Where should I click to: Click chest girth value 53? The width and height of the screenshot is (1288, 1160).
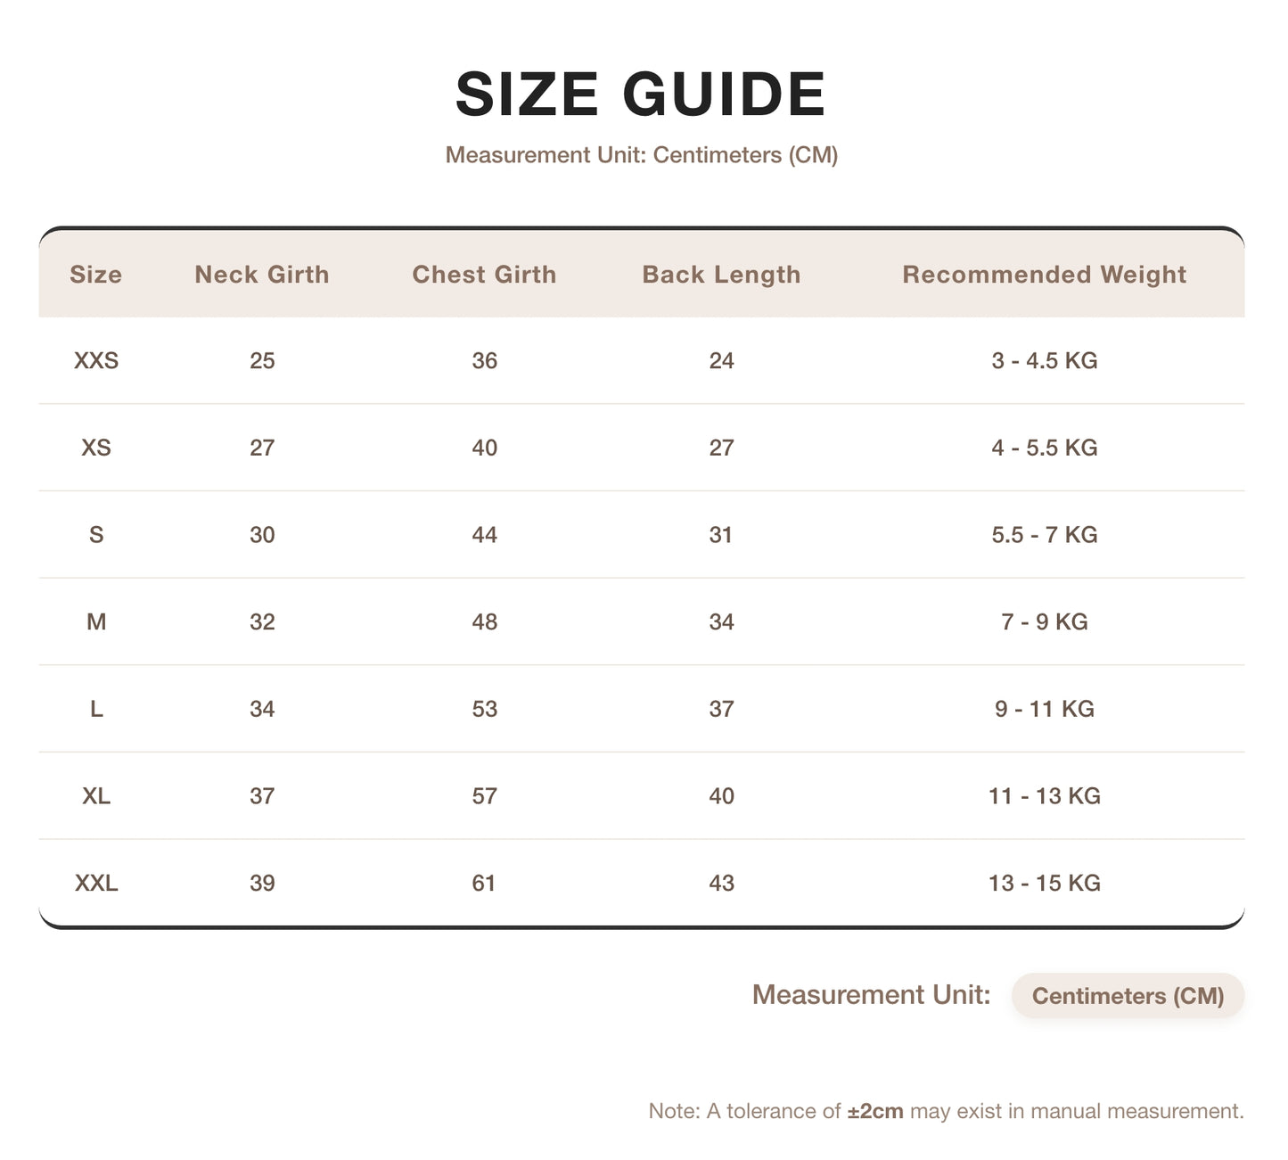pos(484,709)
